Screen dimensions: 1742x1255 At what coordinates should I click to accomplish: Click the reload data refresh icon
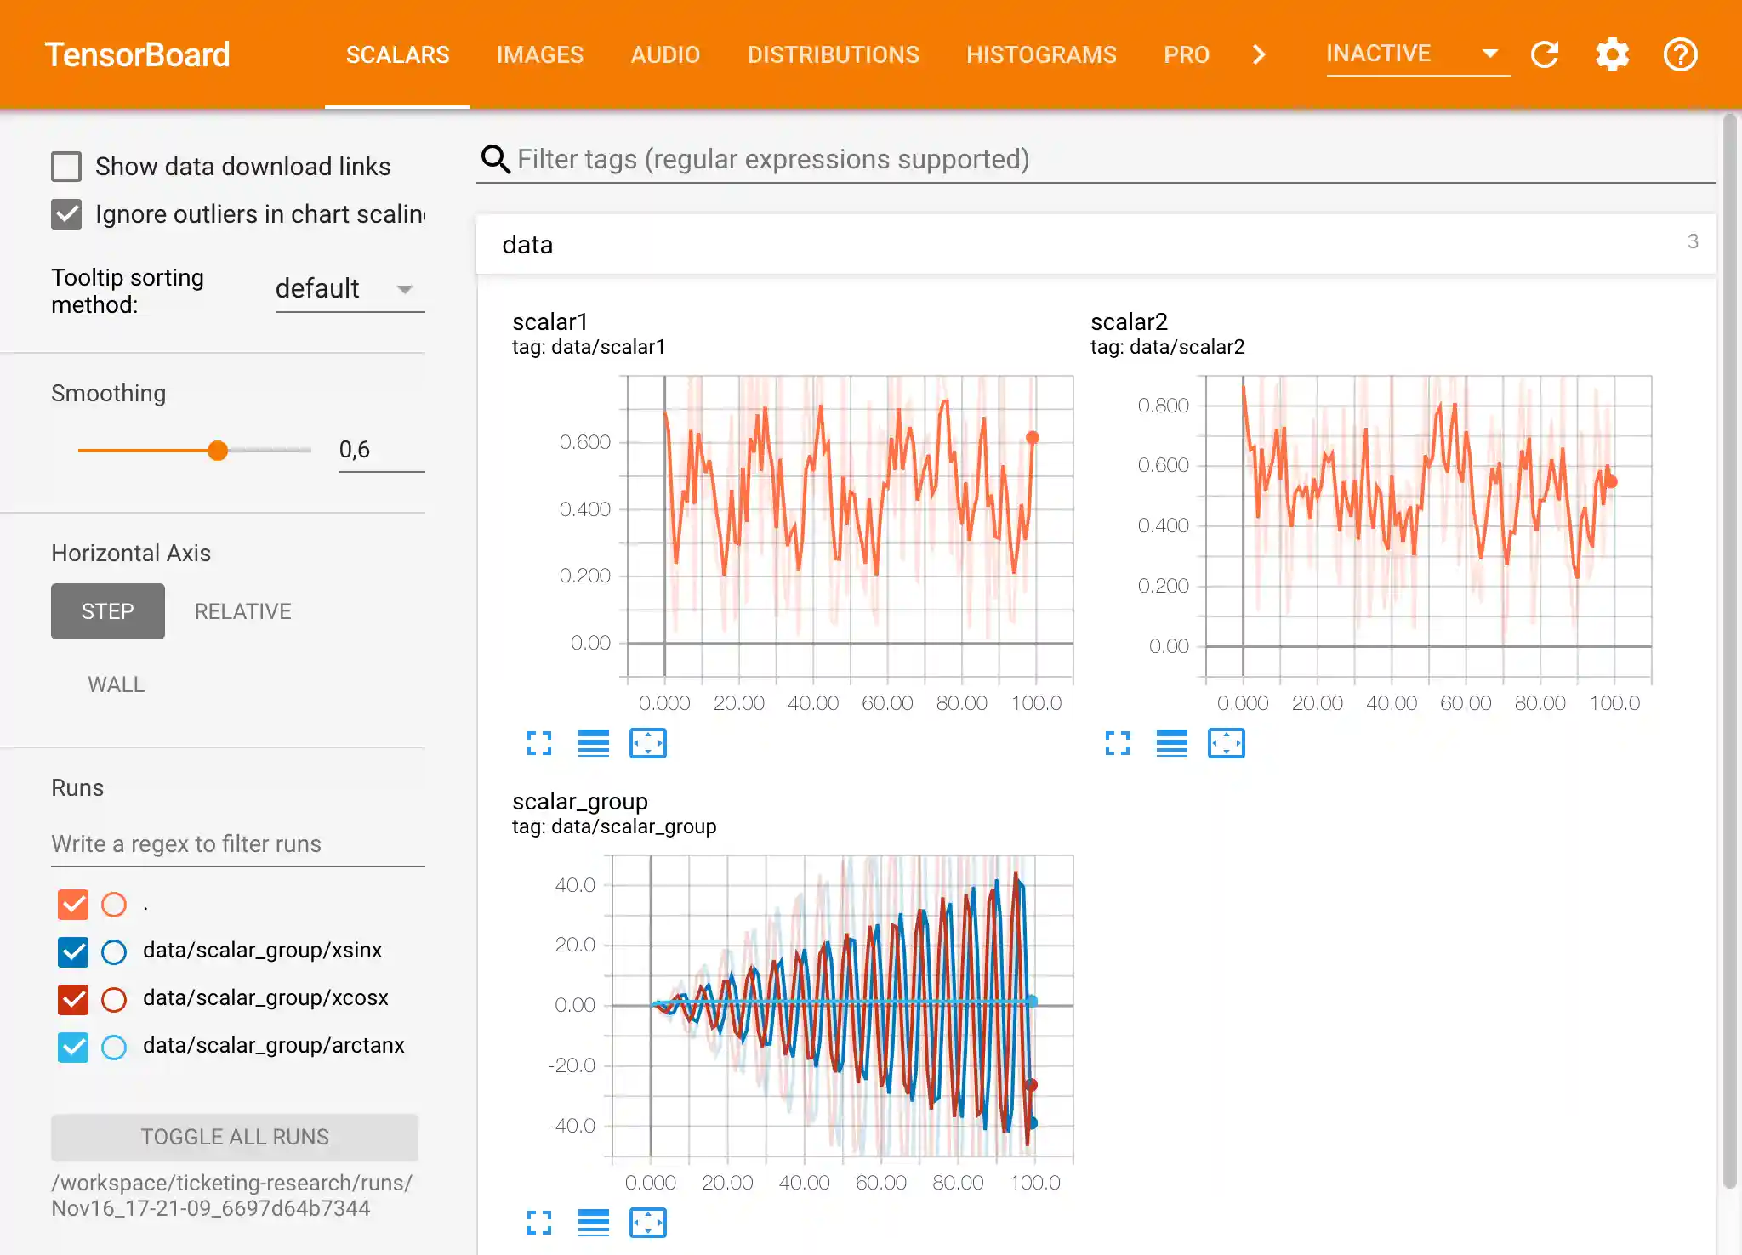[1545, 54]
